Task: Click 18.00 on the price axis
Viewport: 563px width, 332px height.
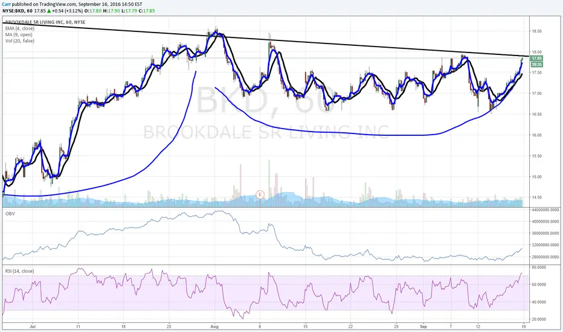Action: point(536,52)
